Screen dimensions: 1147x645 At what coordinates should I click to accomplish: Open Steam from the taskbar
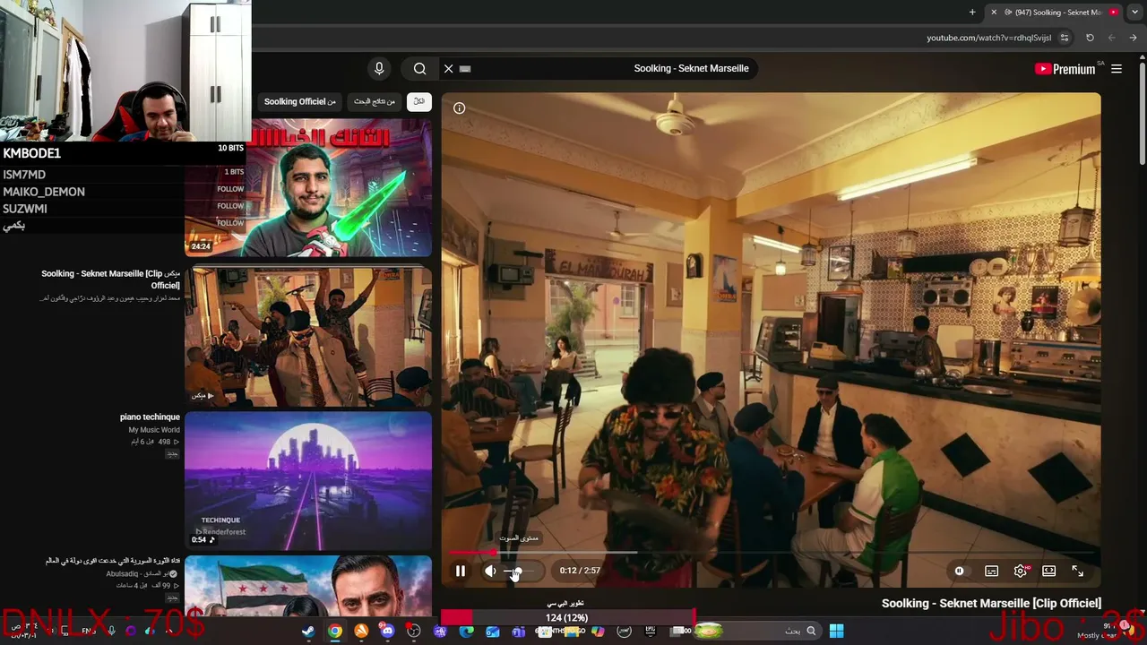click(308, 631)
